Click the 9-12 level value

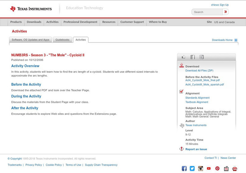[x=188, y=135]
